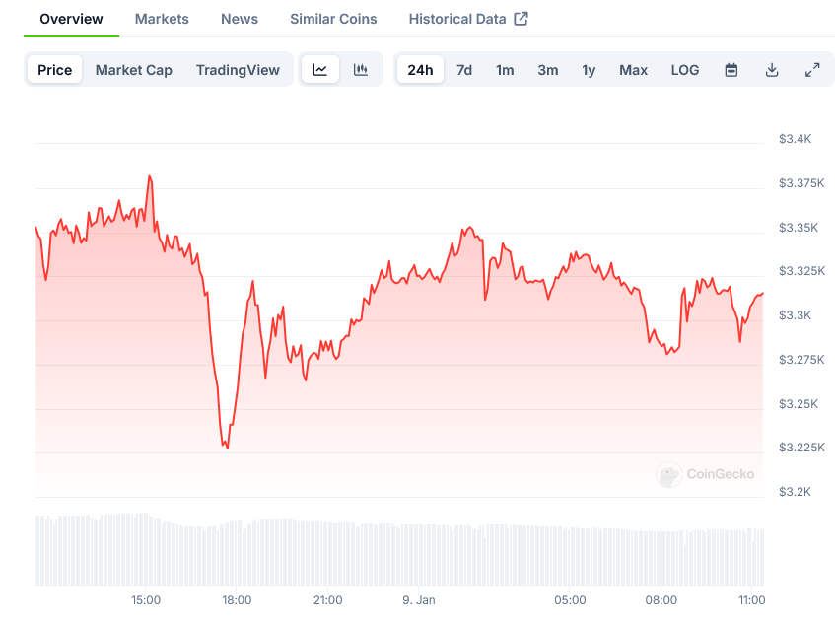Expand chart to fullscreen

[812, 70]
